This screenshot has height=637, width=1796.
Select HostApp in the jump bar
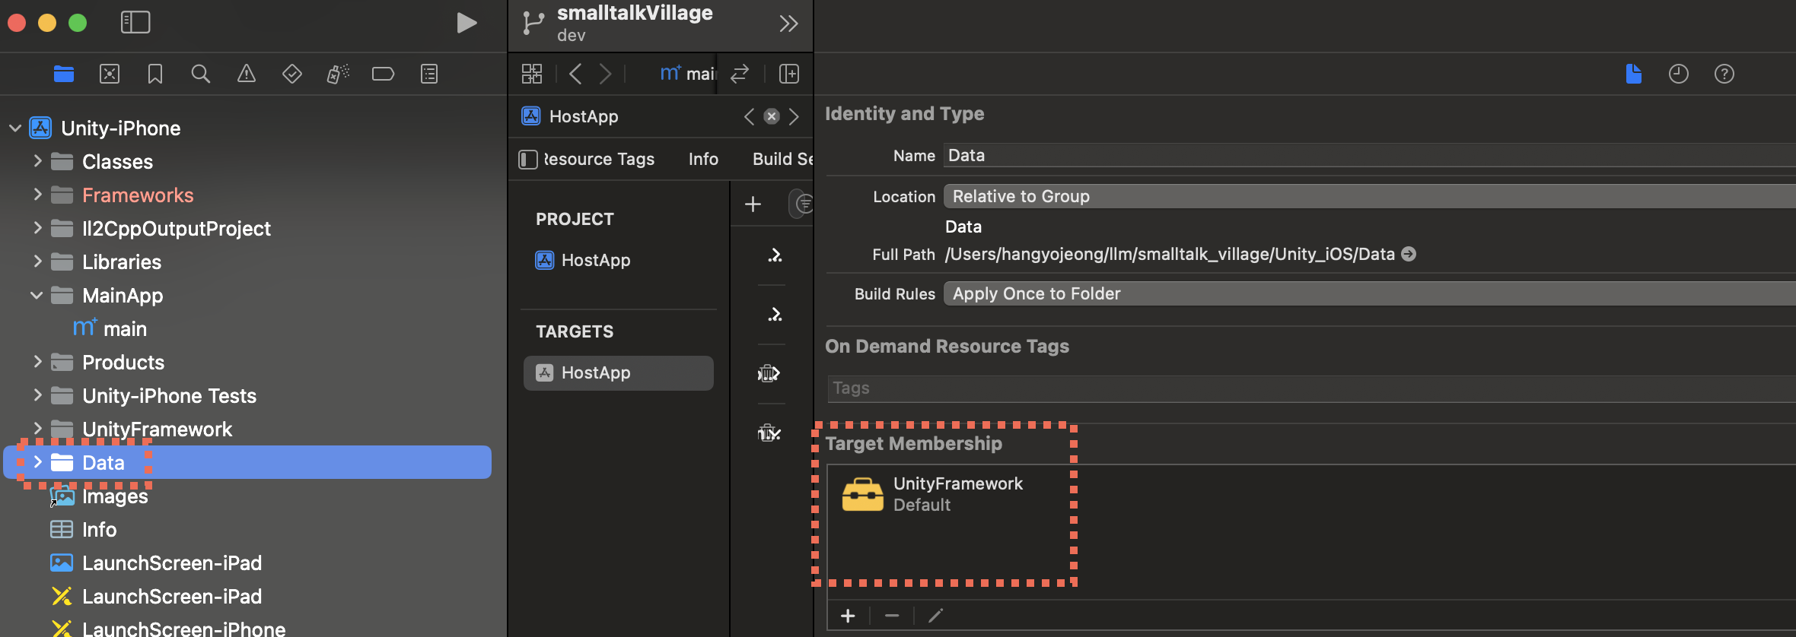point(570,116)
